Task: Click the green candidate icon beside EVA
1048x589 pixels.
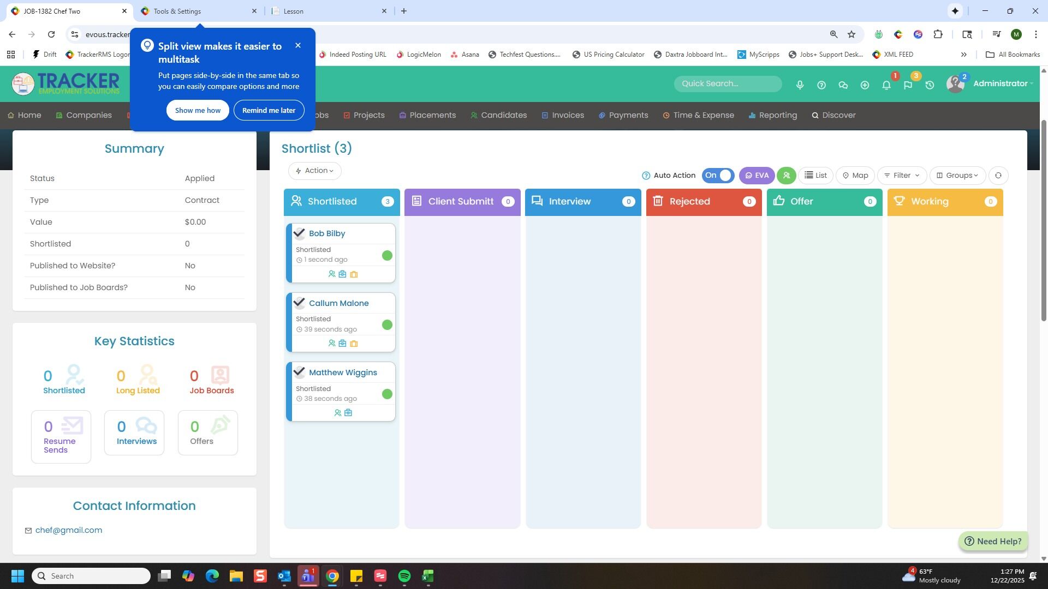Action: [786, 176]
